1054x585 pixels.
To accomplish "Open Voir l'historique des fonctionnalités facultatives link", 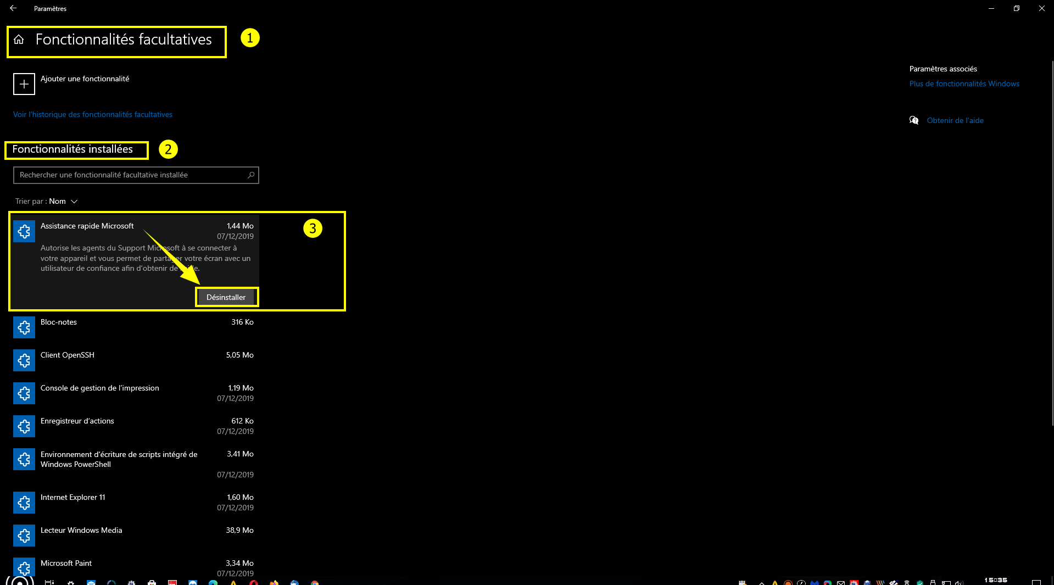I will [x=93, y=115].
